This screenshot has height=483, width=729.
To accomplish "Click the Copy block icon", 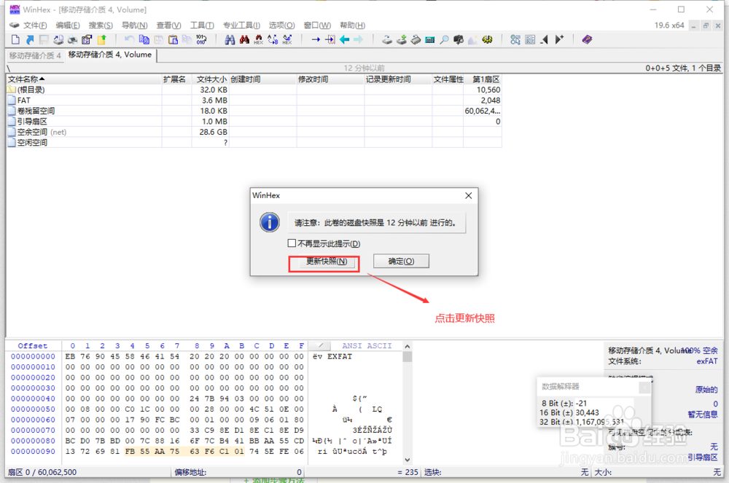I will tap(144, 39).
